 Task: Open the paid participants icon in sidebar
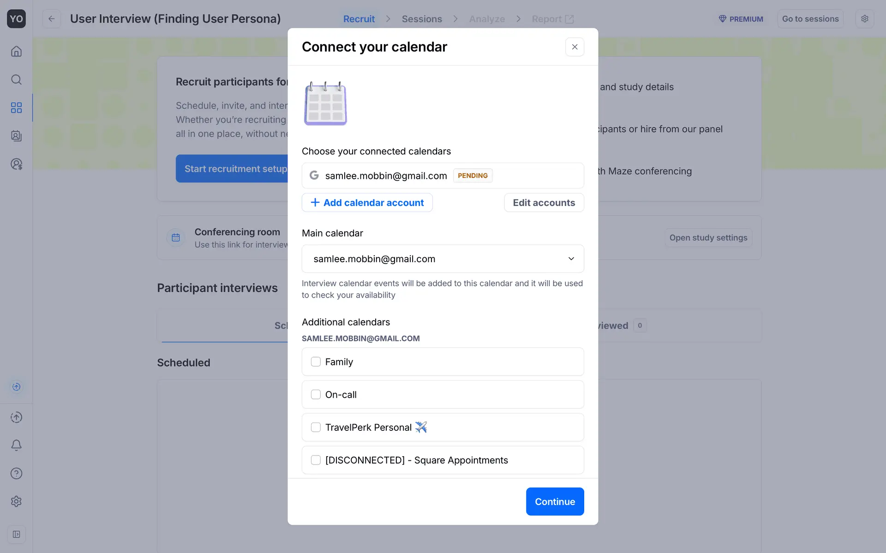click(x=16, y=164)
